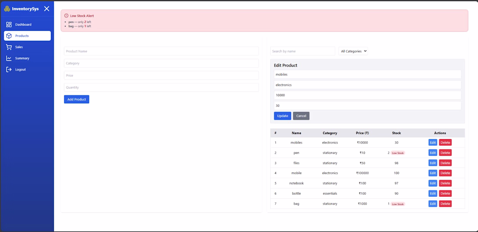Screen dimensions: 478x232
Task: Focus the Category input field
Action: [x=161, y=63]
